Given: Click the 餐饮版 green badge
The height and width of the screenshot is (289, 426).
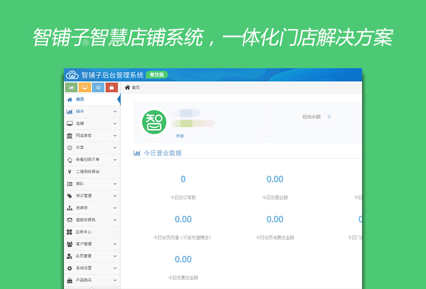Looking at the screenshot, I should pos(157,75).
